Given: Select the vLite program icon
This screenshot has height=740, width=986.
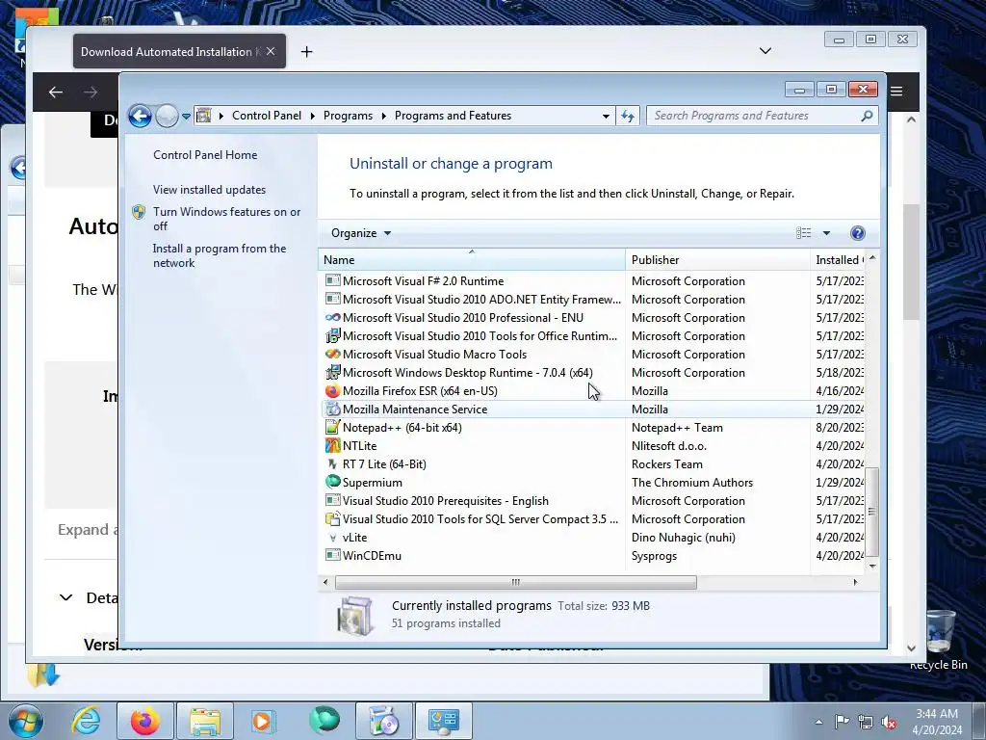Looking at the screenshot, I should (332, 538).
